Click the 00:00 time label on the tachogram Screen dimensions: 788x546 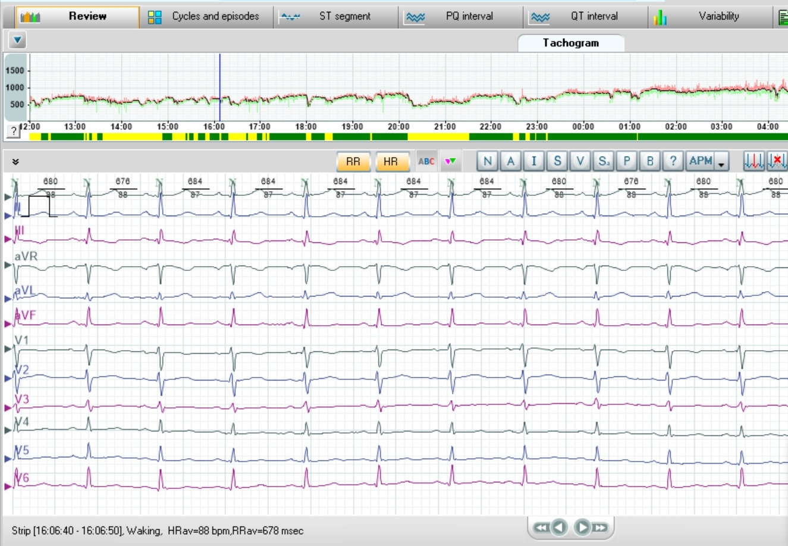click(583, 127)
